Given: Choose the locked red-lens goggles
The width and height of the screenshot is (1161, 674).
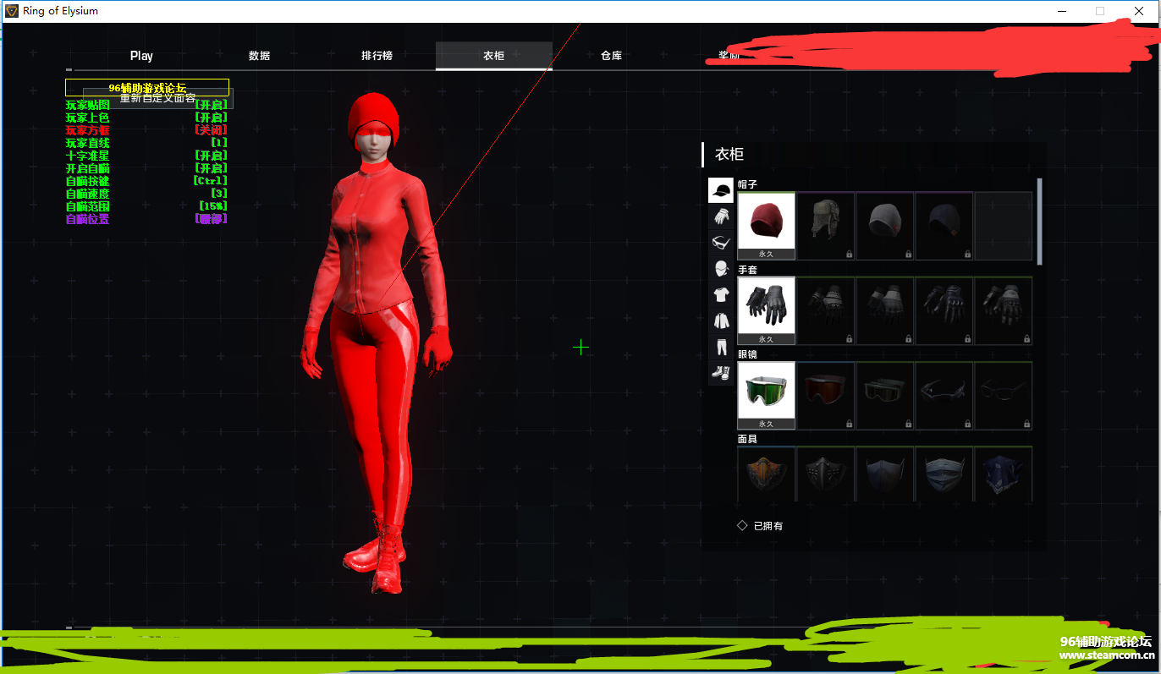Looking at the screenshot, I should tap(826, 396).
